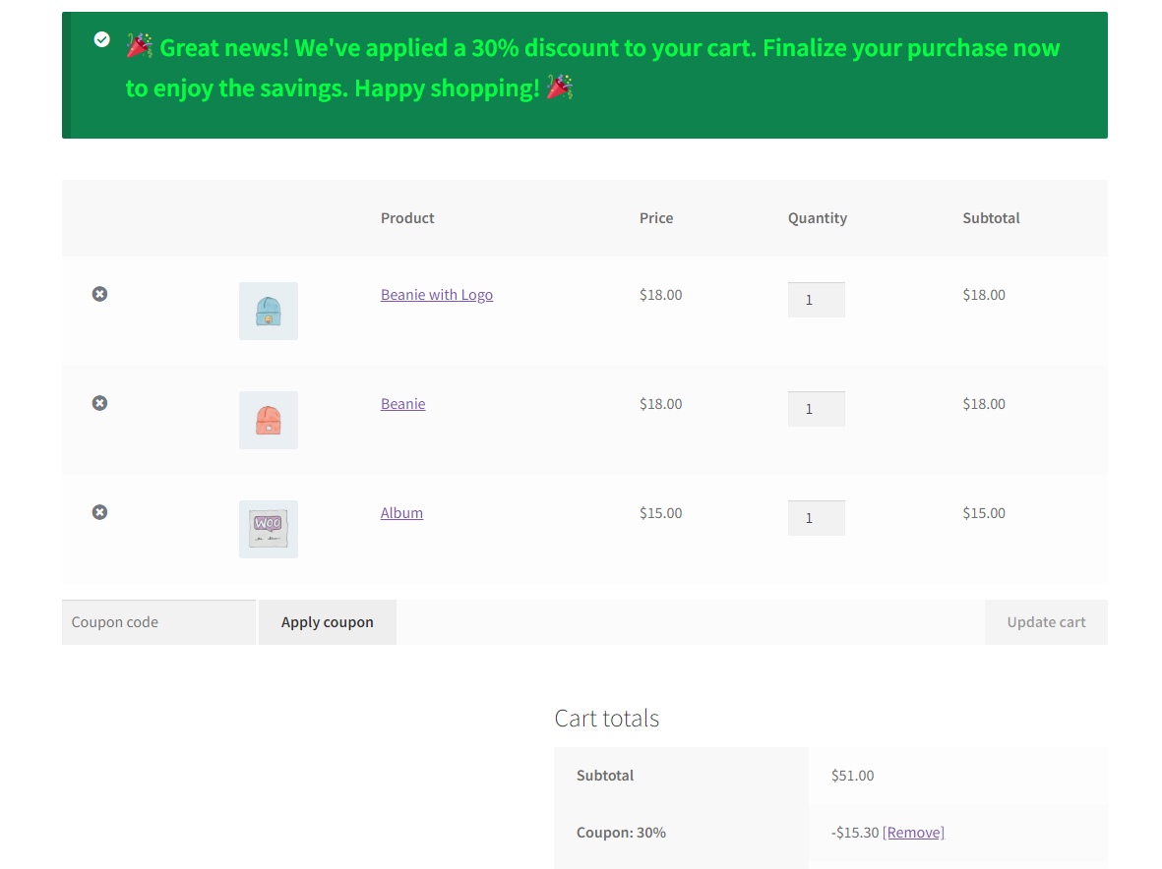Click the Apply coupon button
1162x869 pixels.
pyautogui.click(x=328, y=622)
